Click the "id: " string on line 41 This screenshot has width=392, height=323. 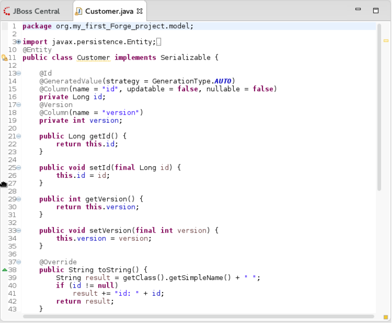[127, 293]
